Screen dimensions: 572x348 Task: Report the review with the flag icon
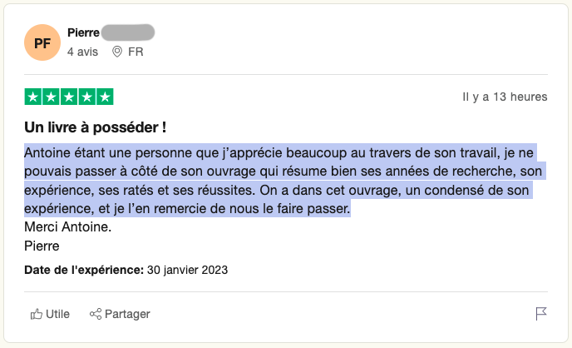point(540,314)
